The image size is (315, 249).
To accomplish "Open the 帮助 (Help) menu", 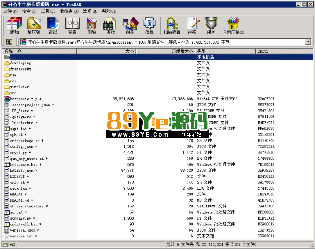I will (x=109, y=11).
